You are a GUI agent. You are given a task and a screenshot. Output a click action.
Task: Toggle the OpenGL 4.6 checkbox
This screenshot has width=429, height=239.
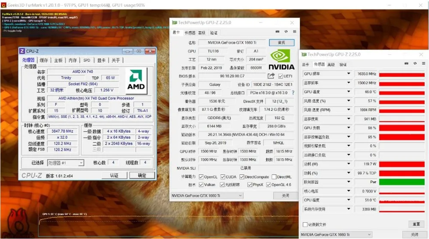coord(269,185)
